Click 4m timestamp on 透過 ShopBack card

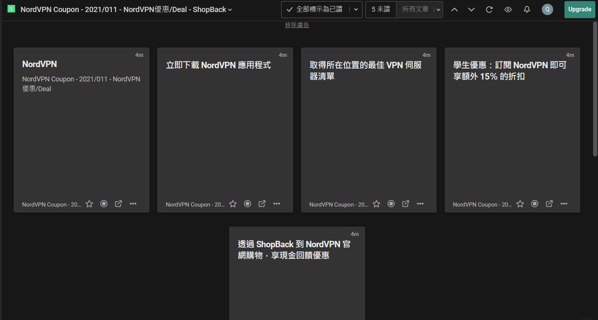pyautogui.click(x=355, y=234)
